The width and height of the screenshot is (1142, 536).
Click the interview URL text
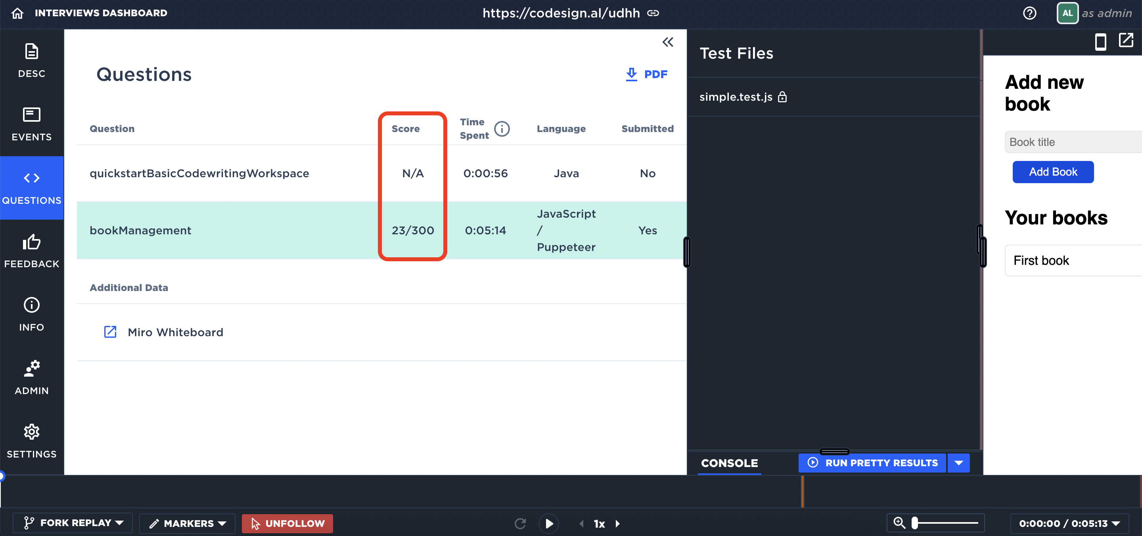pyautogui.click(x=561, y=13)
